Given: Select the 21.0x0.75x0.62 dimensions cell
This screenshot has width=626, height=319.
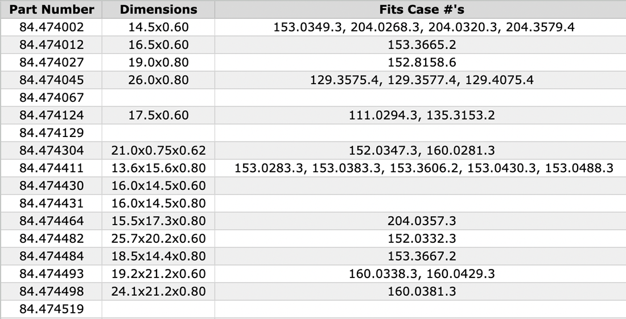Looking at the screenshot, I should (x=158, y=151).
